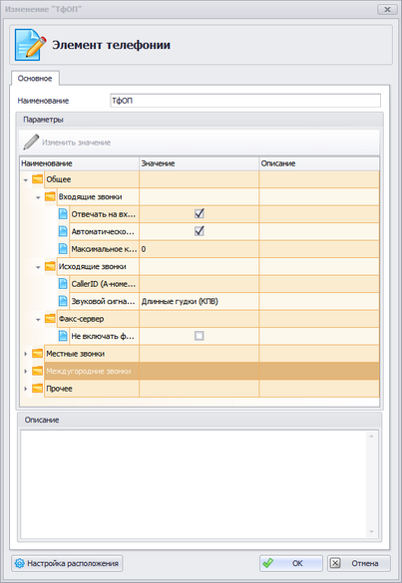Collapse the Входящие звонки node
Screen dimensions: 402x583
[38, 197]
